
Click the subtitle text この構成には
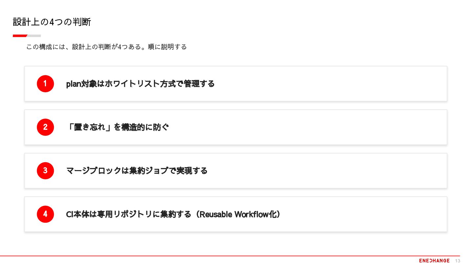pyautogui.click(x=46, y=47)
